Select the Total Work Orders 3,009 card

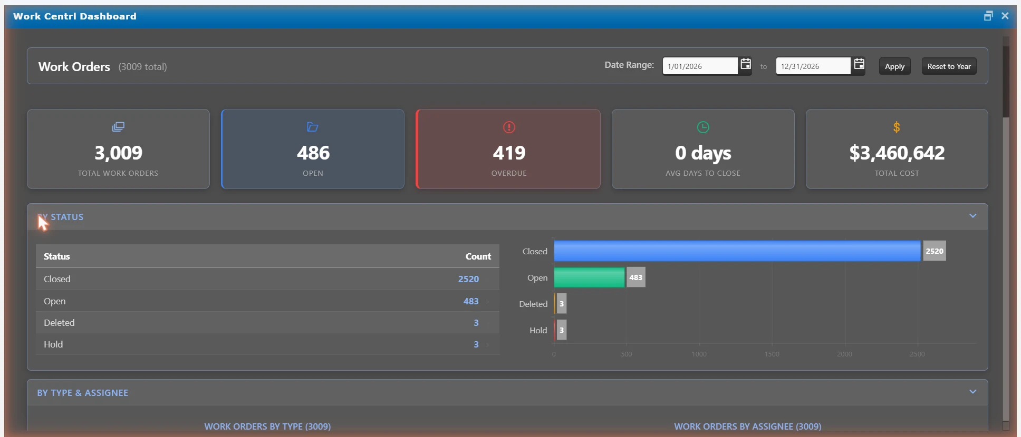(118, 149)
